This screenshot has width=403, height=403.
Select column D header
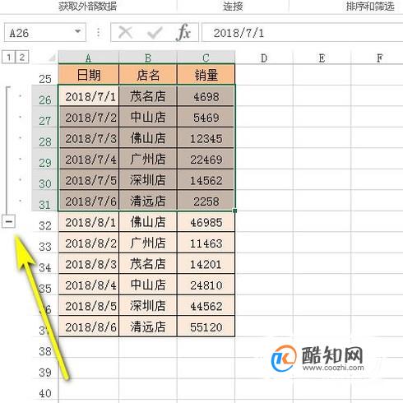pyautogui.click(x=264, y=58)
